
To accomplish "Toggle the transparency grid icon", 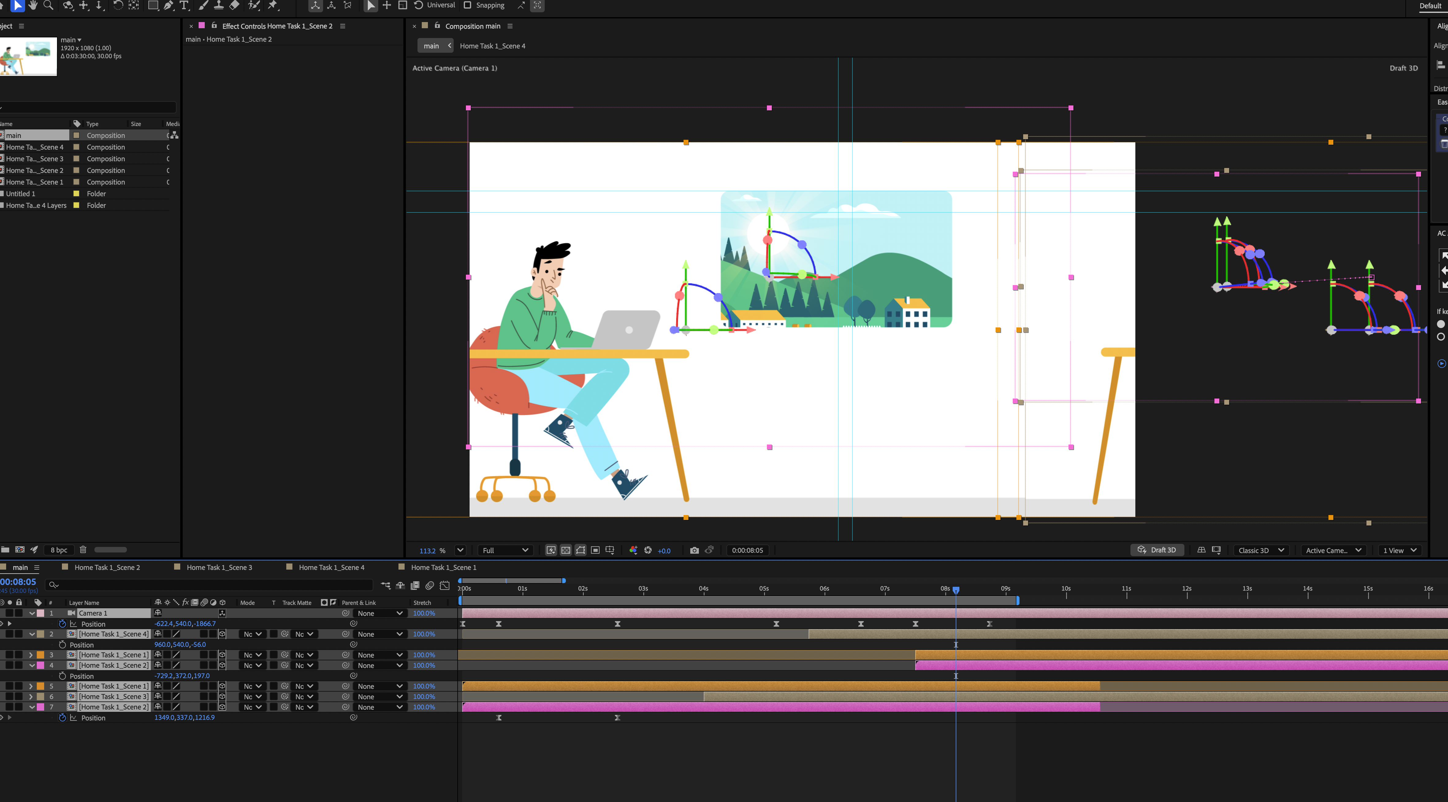I will [566, 550].
